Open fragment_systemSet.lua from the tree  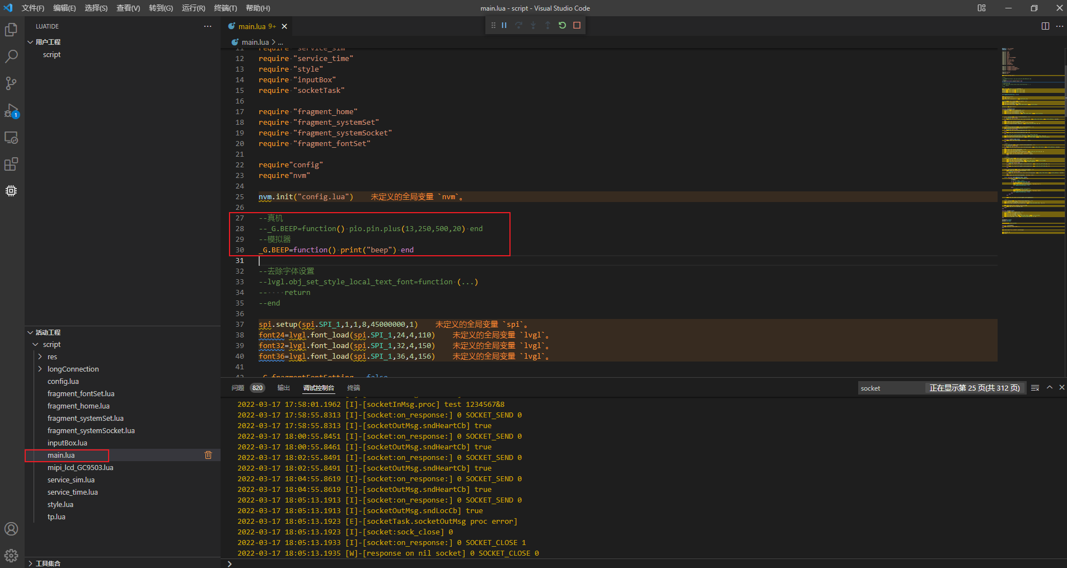(x=86, y=419)
